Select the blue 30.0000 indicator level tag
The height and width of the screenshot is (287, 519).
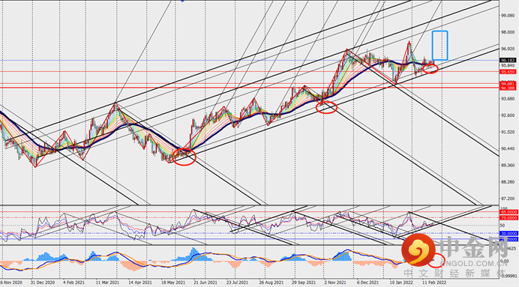coord(508,234)
